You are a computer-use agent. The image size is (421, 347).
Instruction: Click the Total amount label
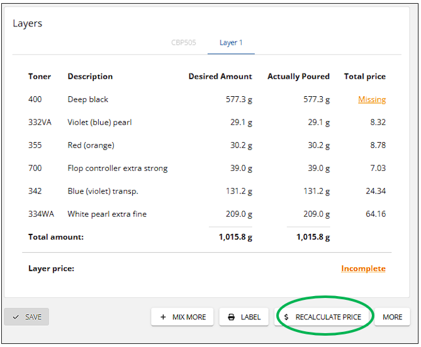pos(56,237)
